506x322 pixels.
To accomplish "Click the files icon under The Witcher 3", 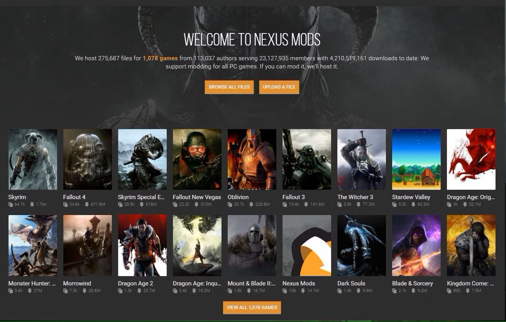I will [x=340, y=204].
